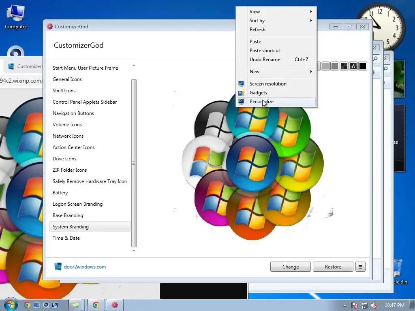Select Time & Date category
The height and width of the screenshot is (311, 415).
(90, 238)
